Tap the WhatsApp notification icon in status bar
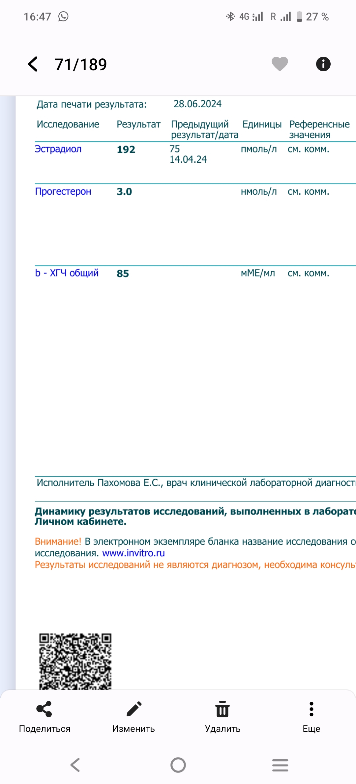The width and height of the screenshot is (356, 784). pyautogui.click(x=63, y=16)
